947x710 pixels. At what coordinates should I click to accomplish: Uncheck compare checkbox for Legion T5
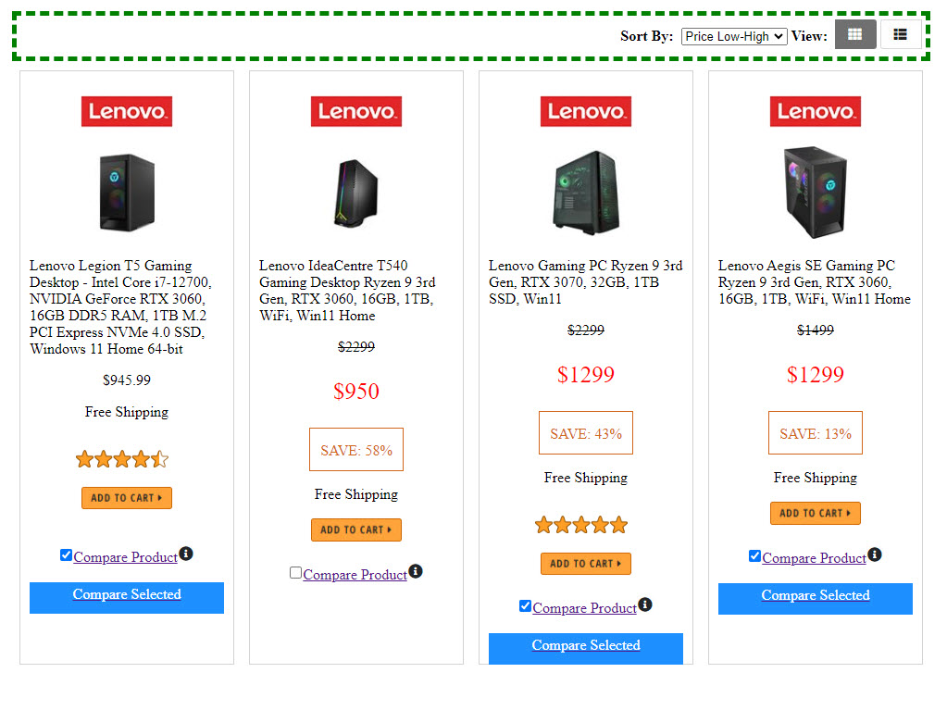point(66,555)
